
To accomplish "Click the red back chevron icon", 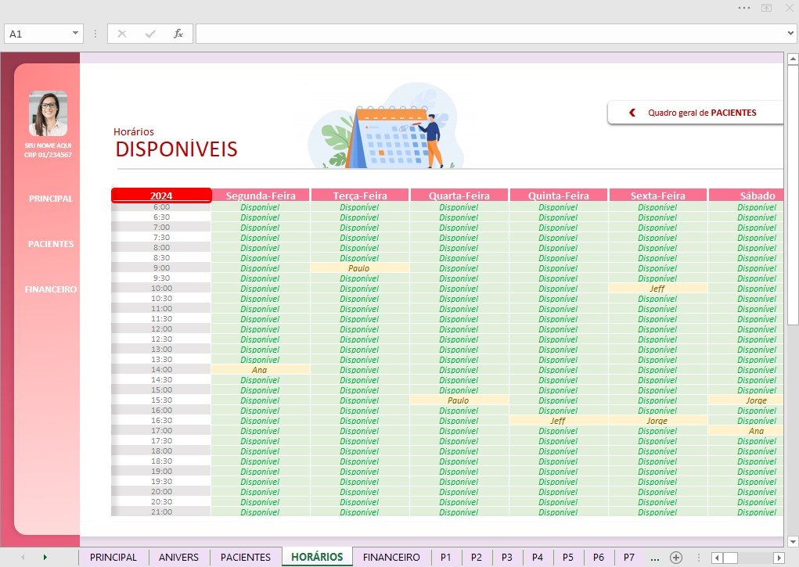I will click(x=632, y=113).
